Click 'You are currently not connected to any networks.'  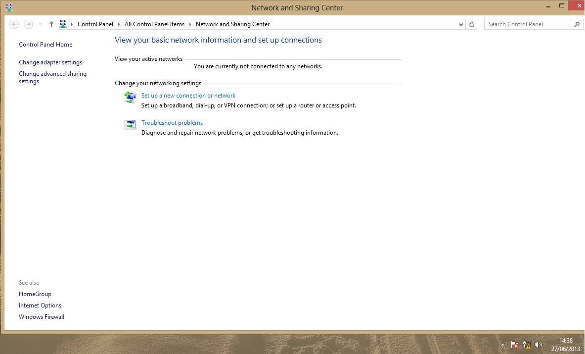coord(258,66)
